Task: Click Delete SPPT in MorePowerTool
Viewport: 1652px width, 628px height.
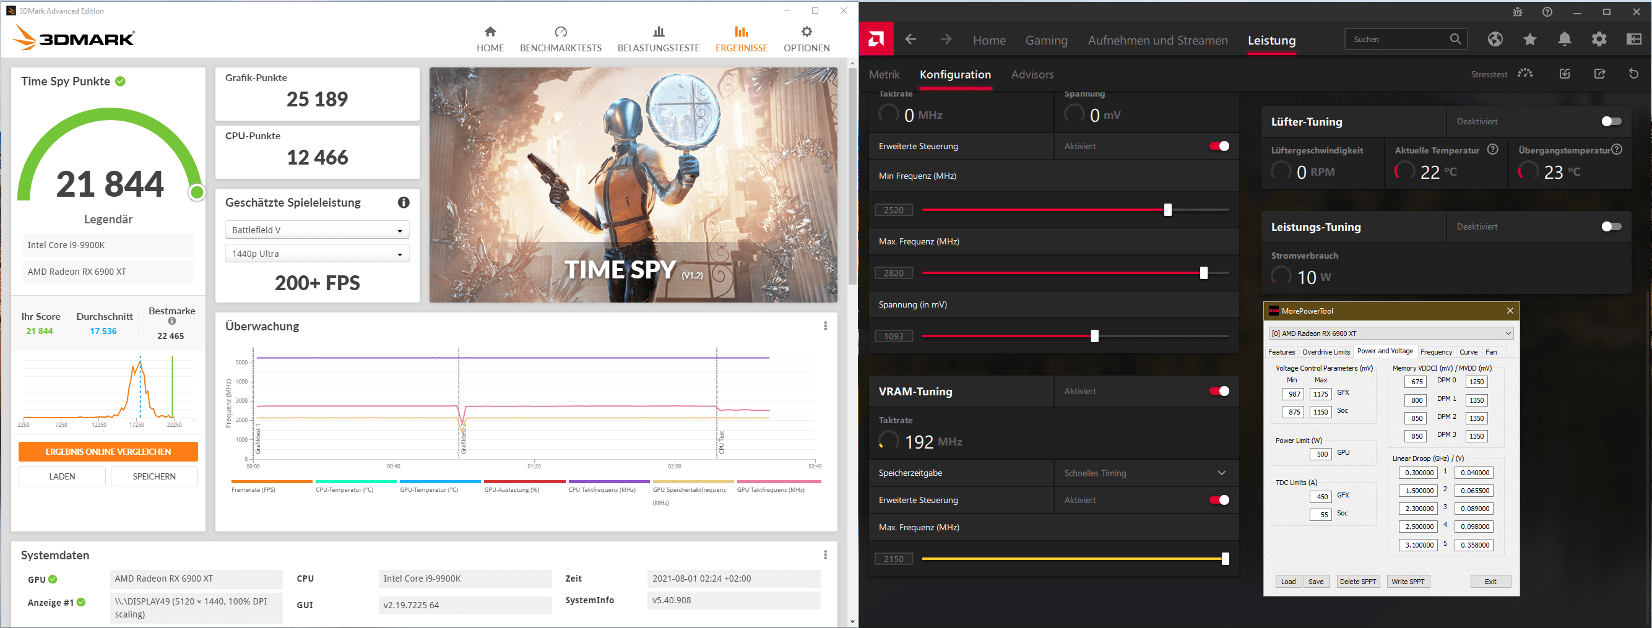Action: pos(1358,582)
